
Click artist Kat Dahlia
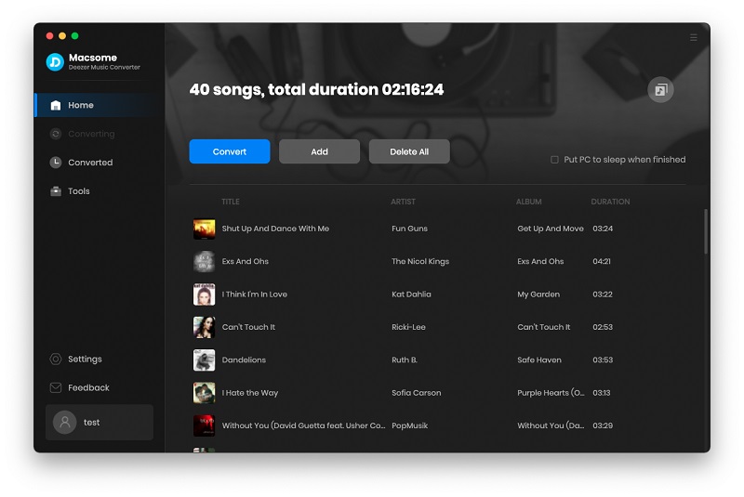point(411,294)
